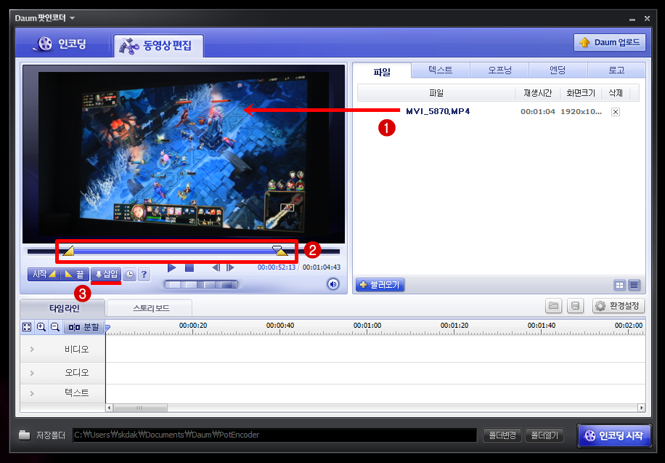
Task: Click the current time 00:00:52:13 display
Action: (277, 267)
